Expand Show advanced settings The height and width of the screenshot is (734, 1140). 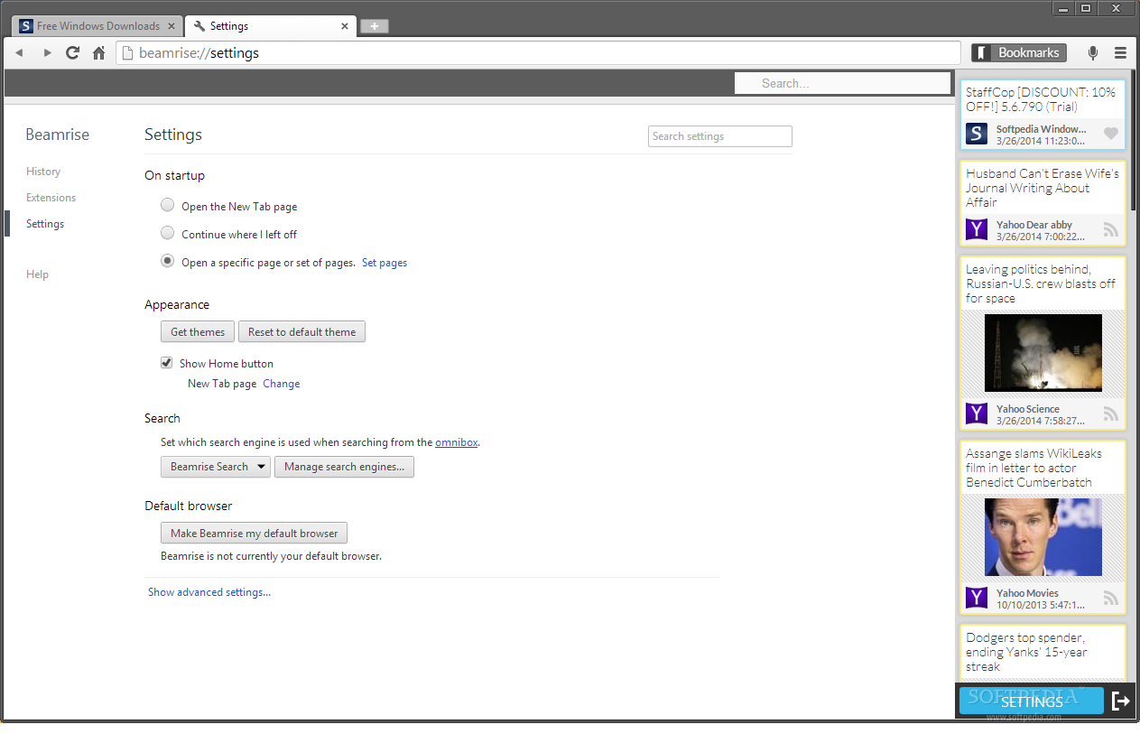[209, 592]
